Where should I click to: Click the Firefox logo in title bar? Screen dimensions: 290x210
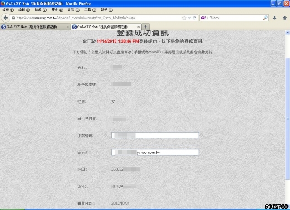pos(3,3)
